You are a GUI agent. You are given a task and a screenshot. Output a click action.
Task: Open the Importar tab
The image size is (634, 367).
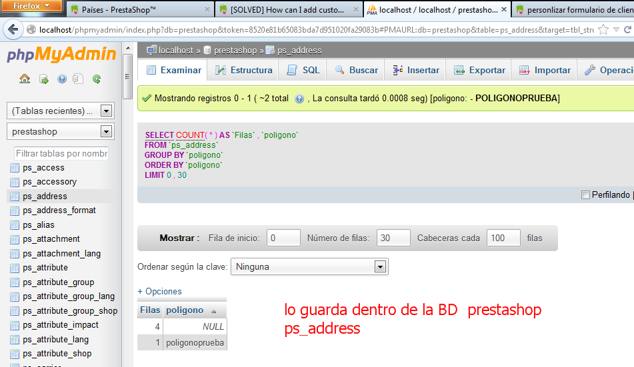545,71
